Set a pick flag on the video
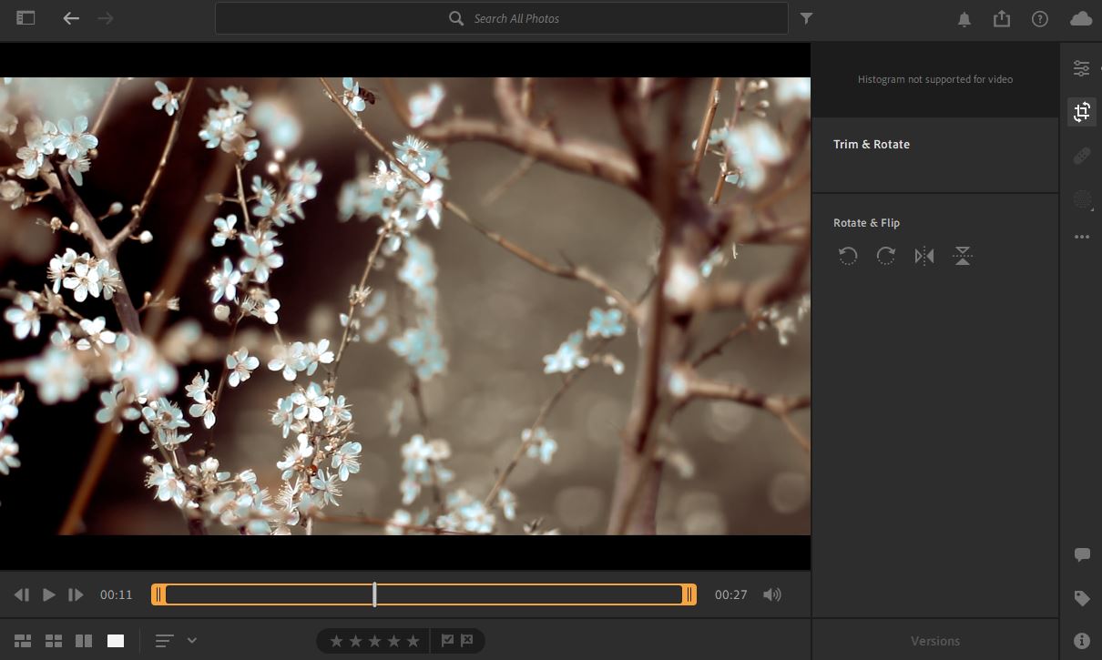The image size is (1102, 660). coord(445,640)
